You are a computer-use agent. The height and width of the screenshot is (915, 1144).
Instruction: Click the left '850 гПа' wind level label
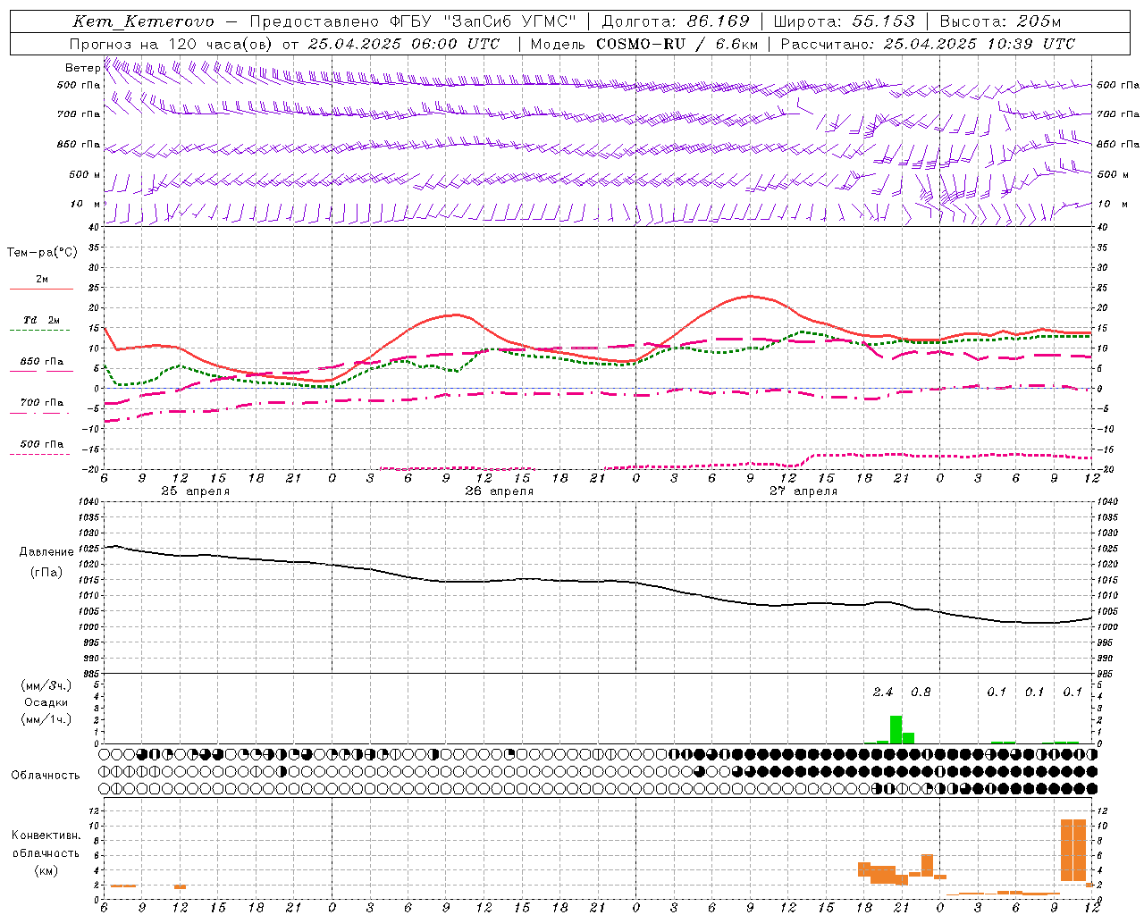click(79, 144)
